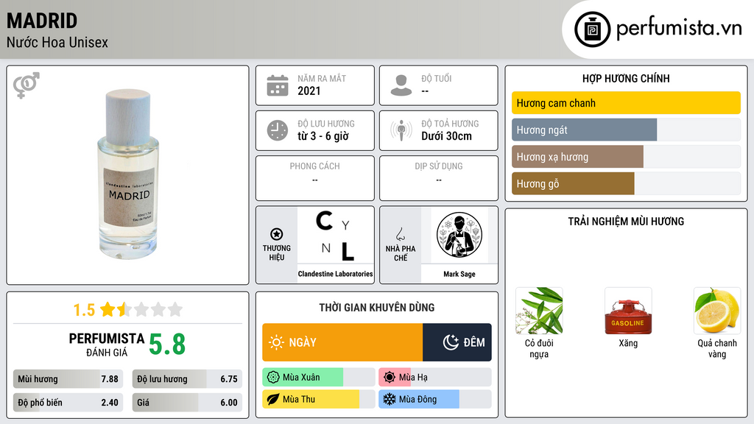Click the từ 3 - 6 giờ longevity value
754x424 pixels.
pos(323,136)
